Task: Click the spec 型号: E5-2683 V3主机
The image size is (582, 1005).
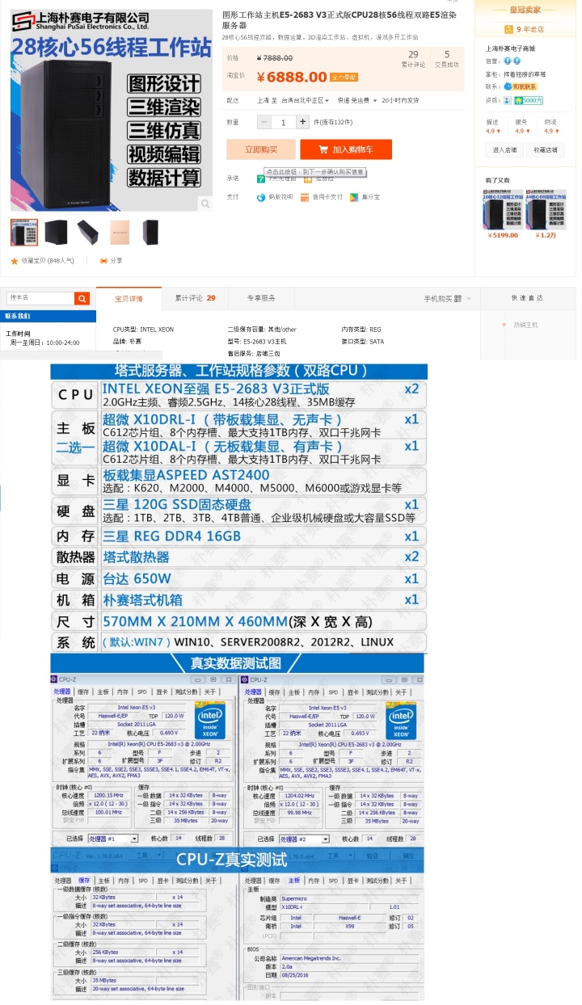Action: (257, 341)
